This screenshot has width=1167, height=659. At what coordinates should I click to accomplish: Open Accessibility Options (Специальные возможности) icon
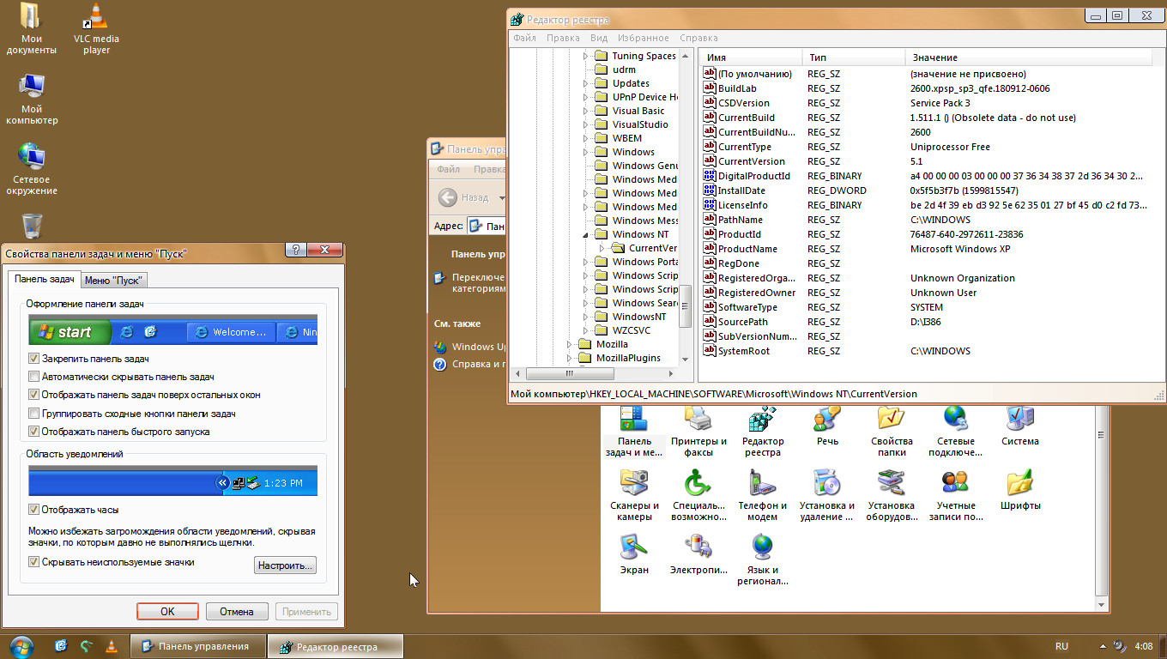[698, 495]
